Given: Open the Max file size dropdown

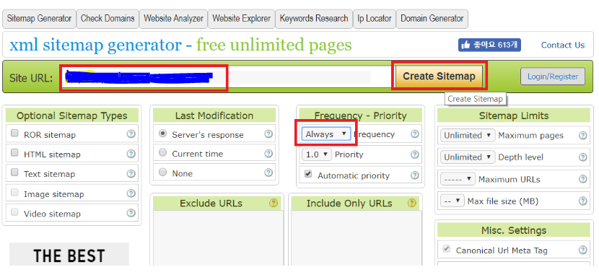Looking at the screenshot, I should 452,201.
